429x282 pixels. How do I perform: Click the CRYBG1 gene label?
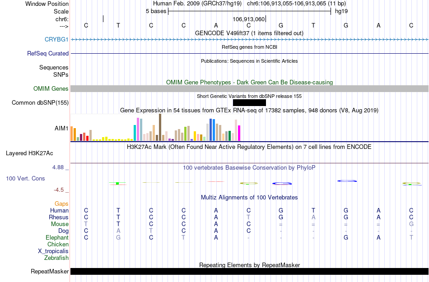click(56, 40)
